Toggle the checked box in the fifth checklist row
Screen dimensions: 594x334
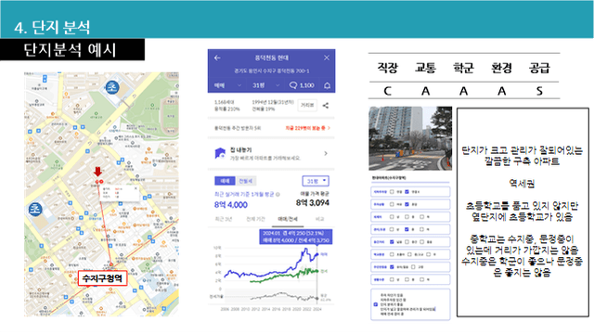point(392,242)
